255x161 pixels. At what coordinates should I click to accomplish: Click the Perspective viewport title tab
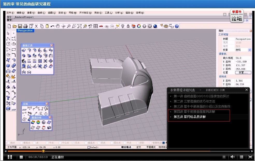tap(25, 31)
